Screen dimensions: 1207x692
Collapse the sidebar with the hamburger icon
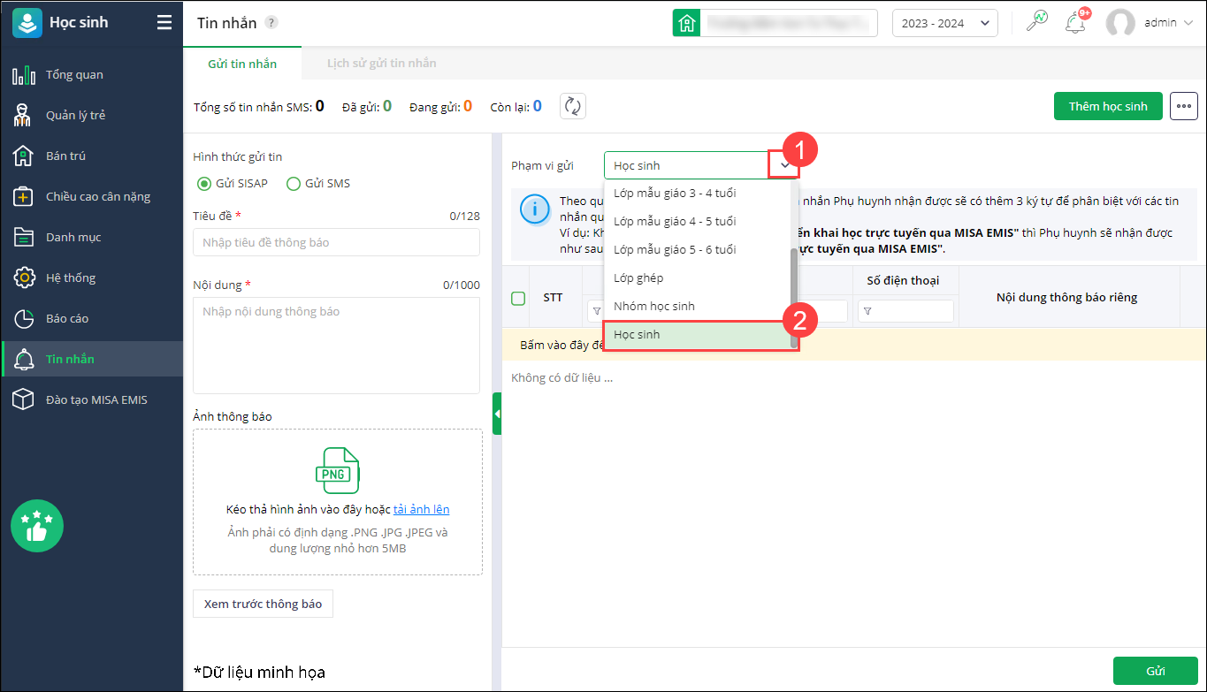164,23
